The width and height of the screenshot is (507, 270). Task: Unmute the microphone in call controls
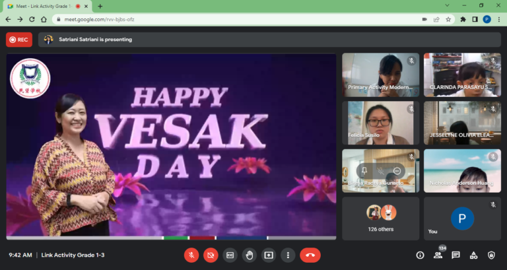point(191,255)
